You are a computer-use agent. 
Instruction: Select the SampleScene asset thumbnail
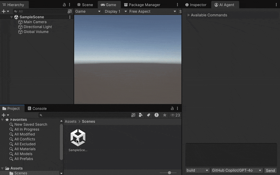click(78, 138)
